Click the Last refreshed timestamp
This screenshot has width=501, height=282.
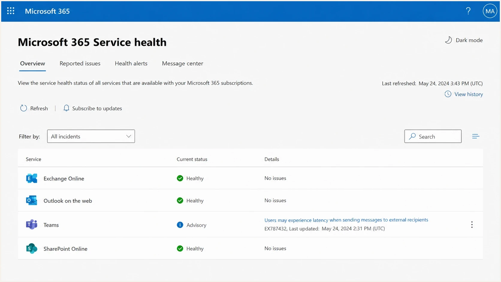coord(432,83)
